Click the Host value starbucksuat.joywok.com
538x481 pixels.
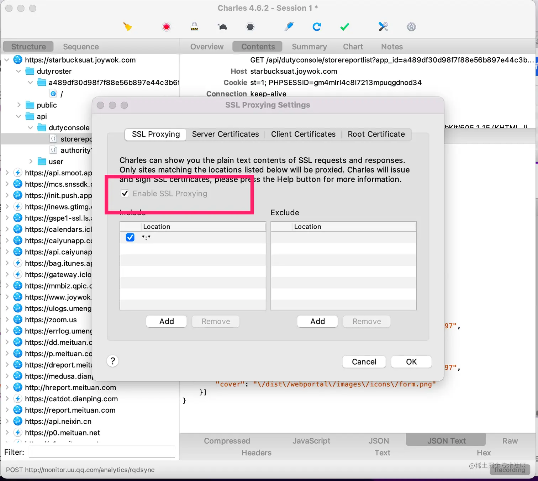(294, 71)
